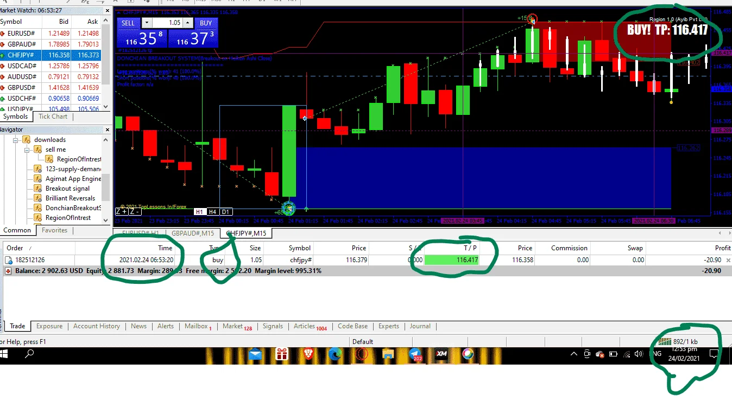Switch chart to D1 timeframe button
This screenshot has height=396, width=732.
coord(226,212)
